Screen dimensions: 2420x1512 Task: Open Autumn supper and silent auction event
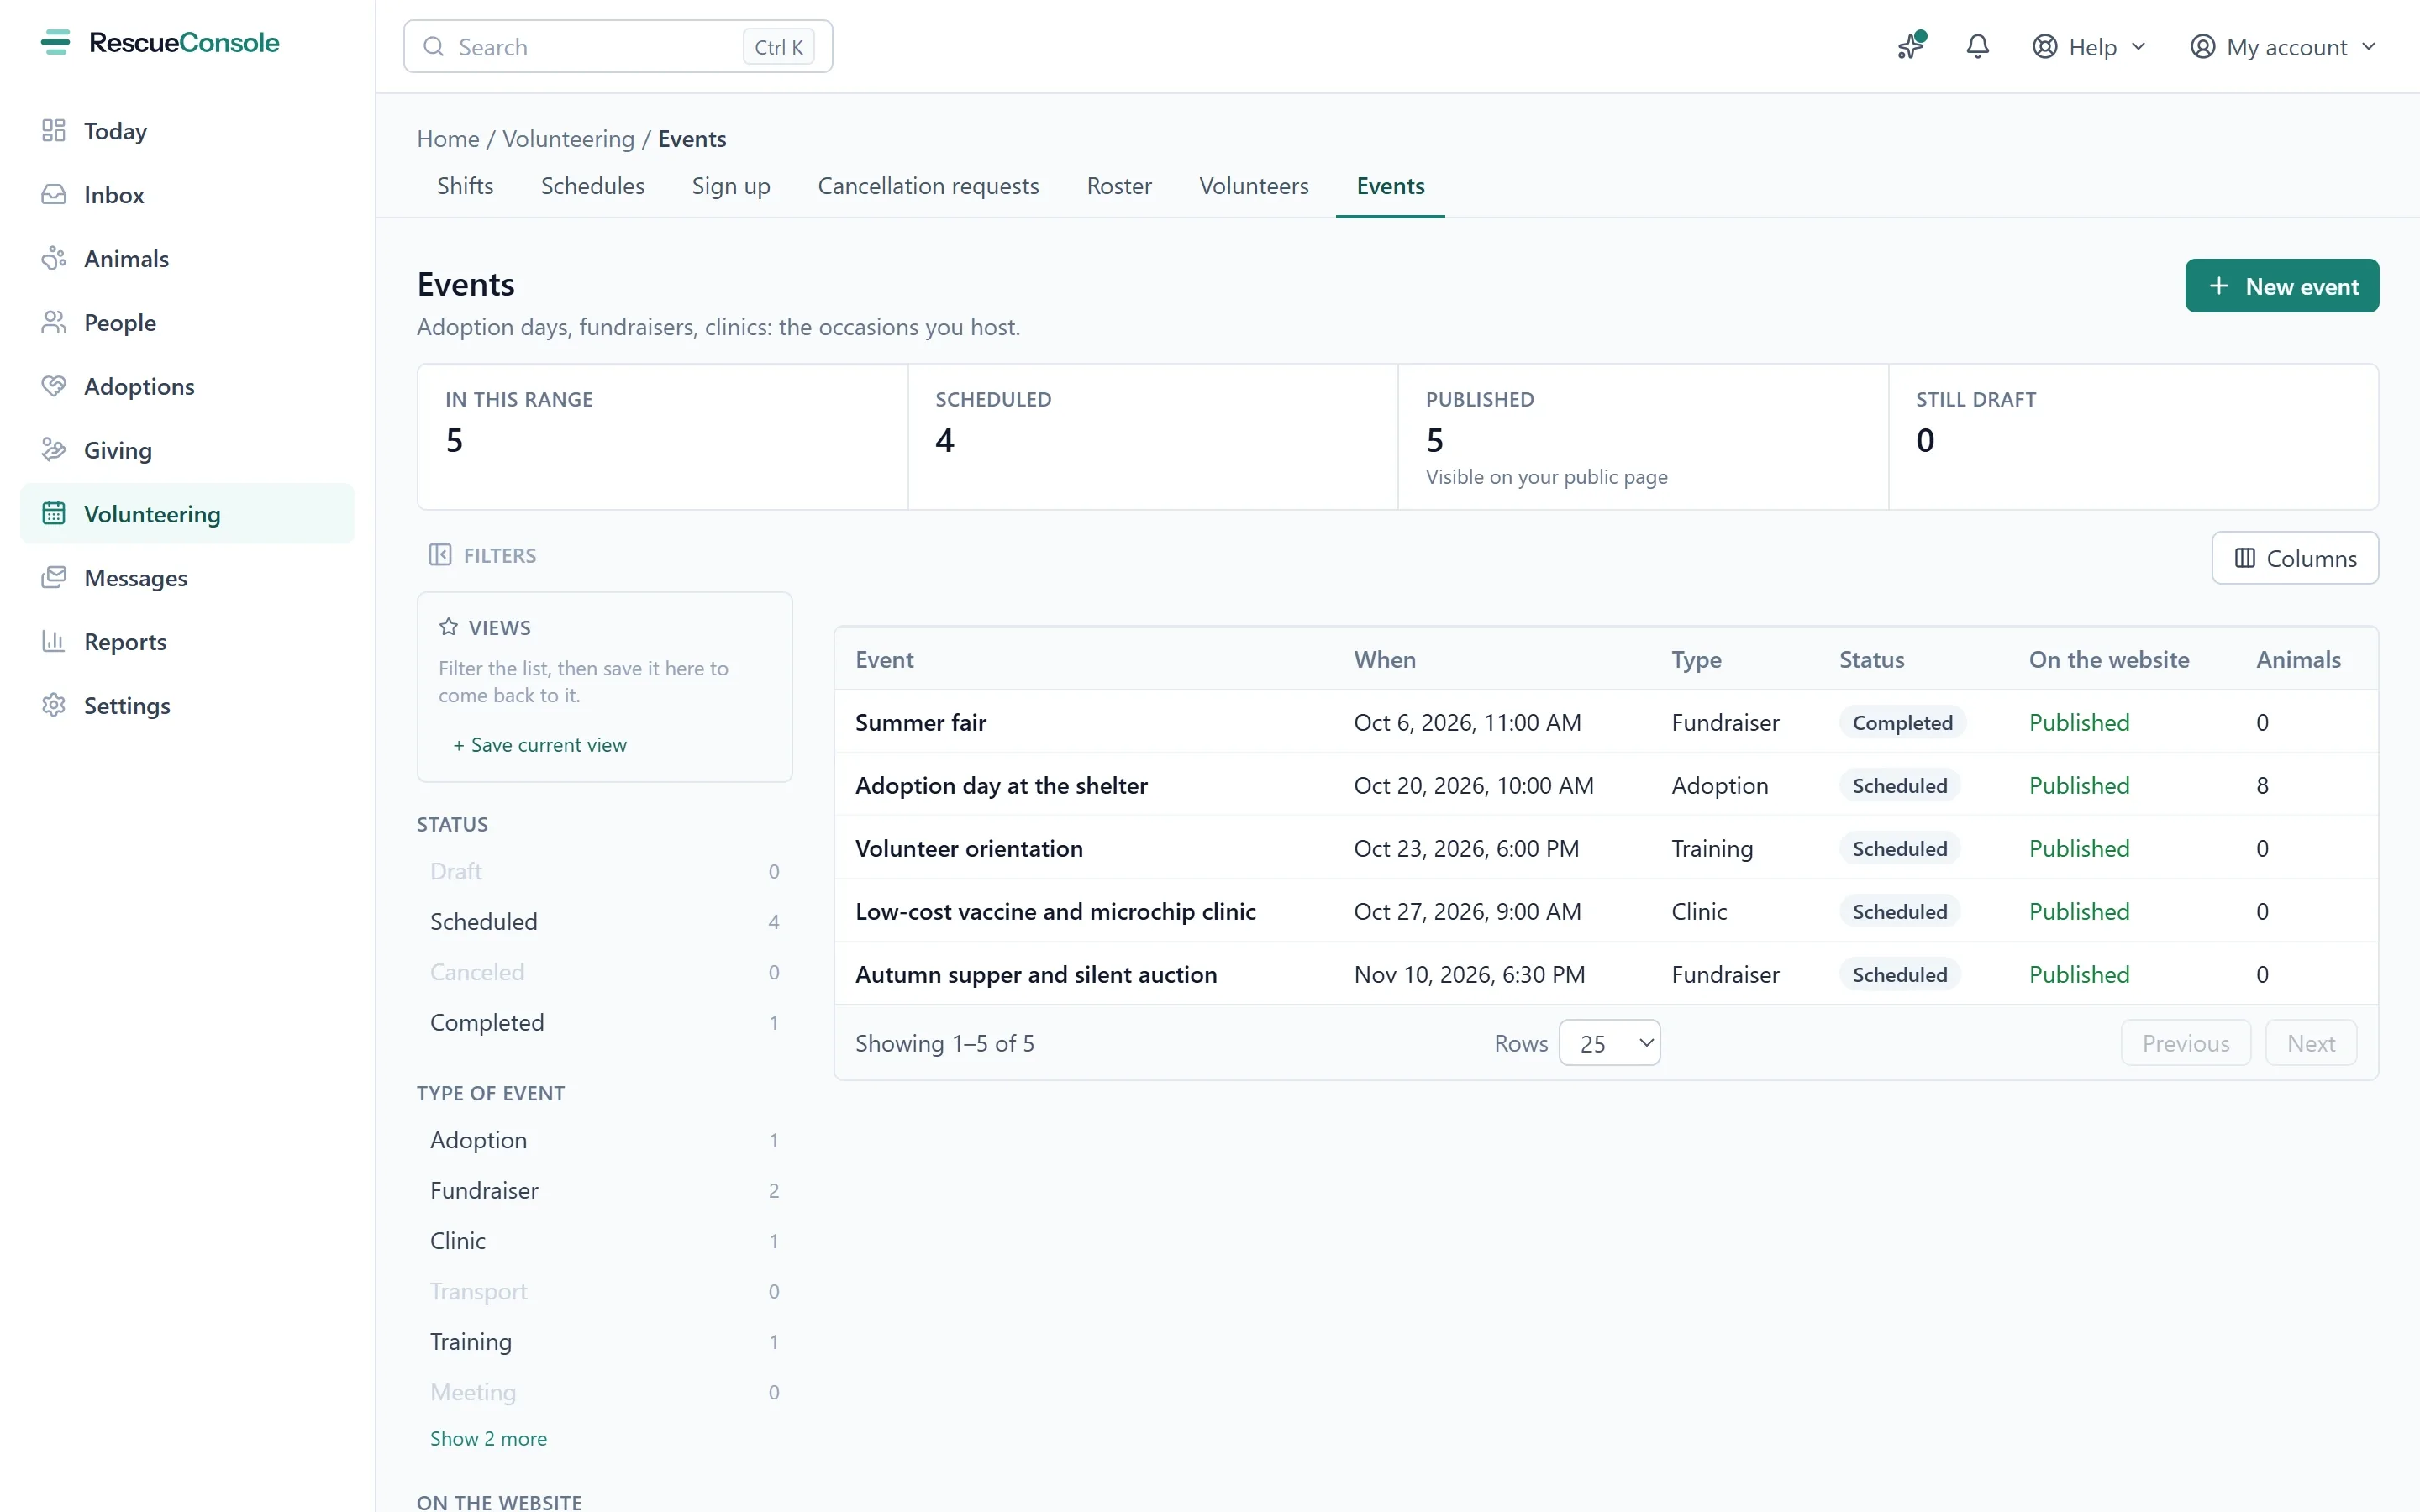[x=1606, y=974]
